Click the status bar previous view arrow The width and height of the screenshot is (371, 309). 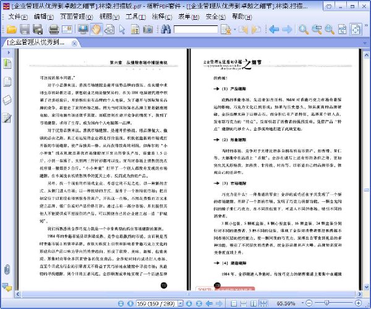pos(209,303)
